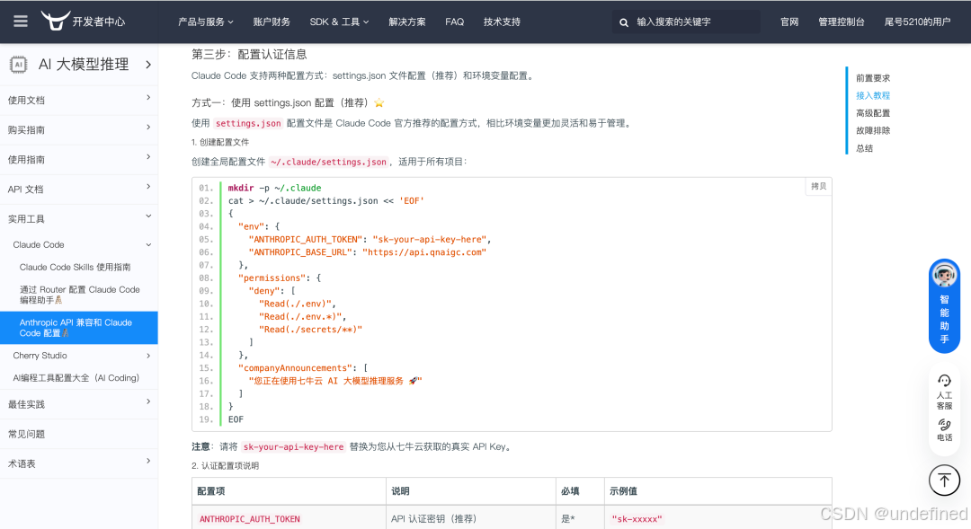This screenshot has height=529, width=971.
Task: Expand API 文档 sidebar section
Action: [78, 190]
